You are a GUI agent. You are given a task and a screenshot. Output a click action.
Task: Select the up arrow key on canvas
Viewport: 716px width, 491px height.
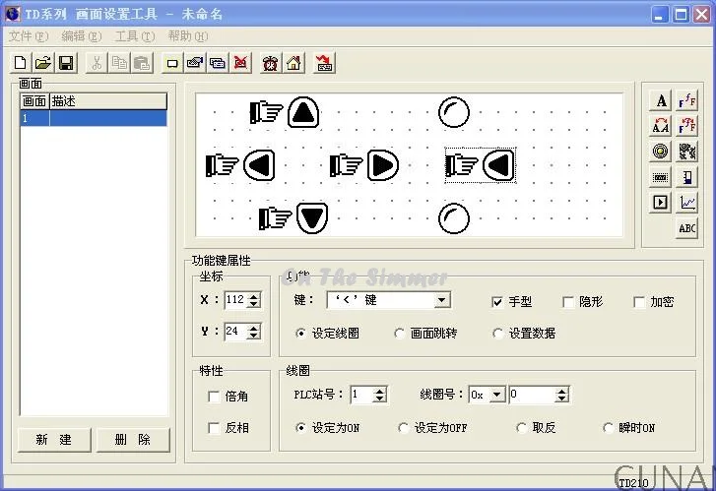pyautogui.click(x=285, y=112)
